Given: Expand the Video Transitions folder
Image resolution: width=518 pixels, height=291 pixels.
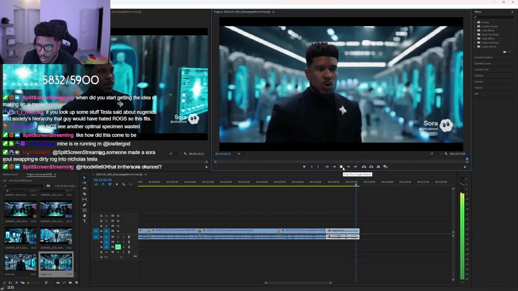Looking at the screenshot, I should [x=476, y=42].
